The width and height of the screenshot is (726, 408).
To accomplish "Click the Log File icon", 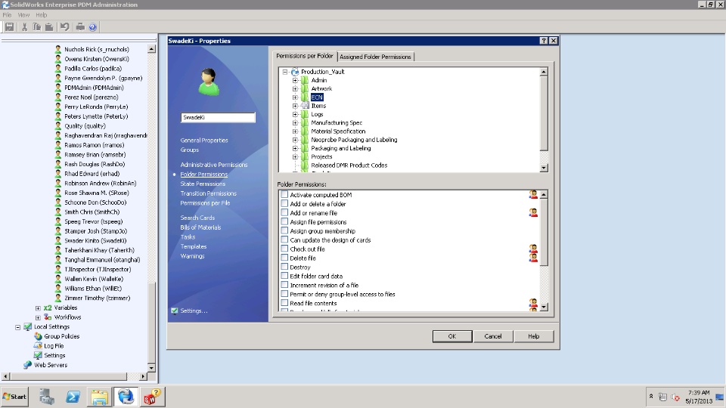I will point(38,345).
